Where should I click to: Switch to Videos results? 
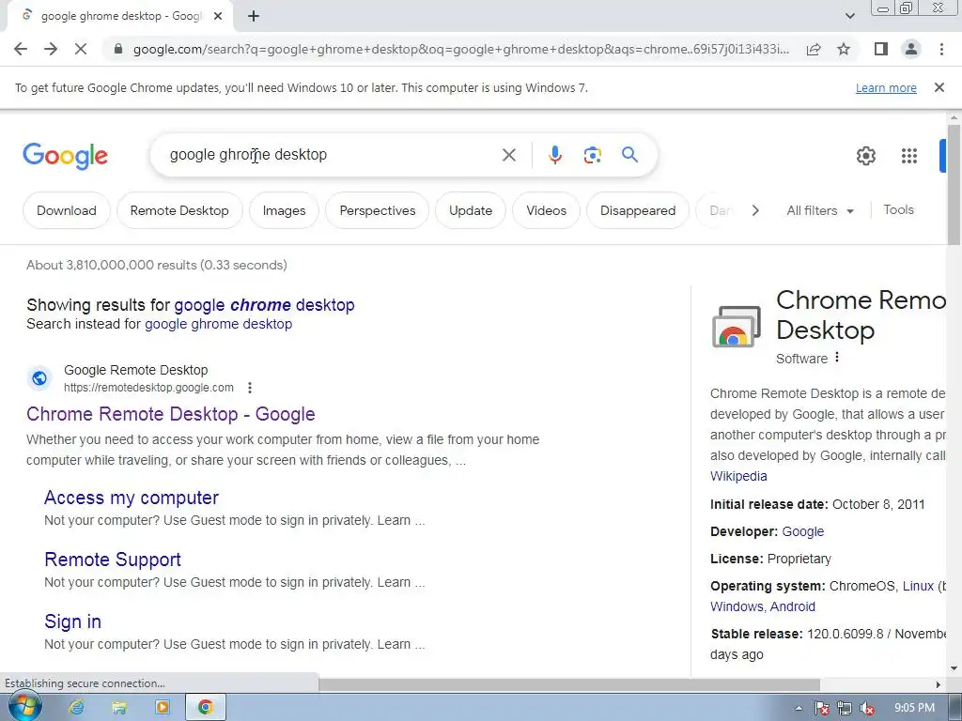coord(546,210)
